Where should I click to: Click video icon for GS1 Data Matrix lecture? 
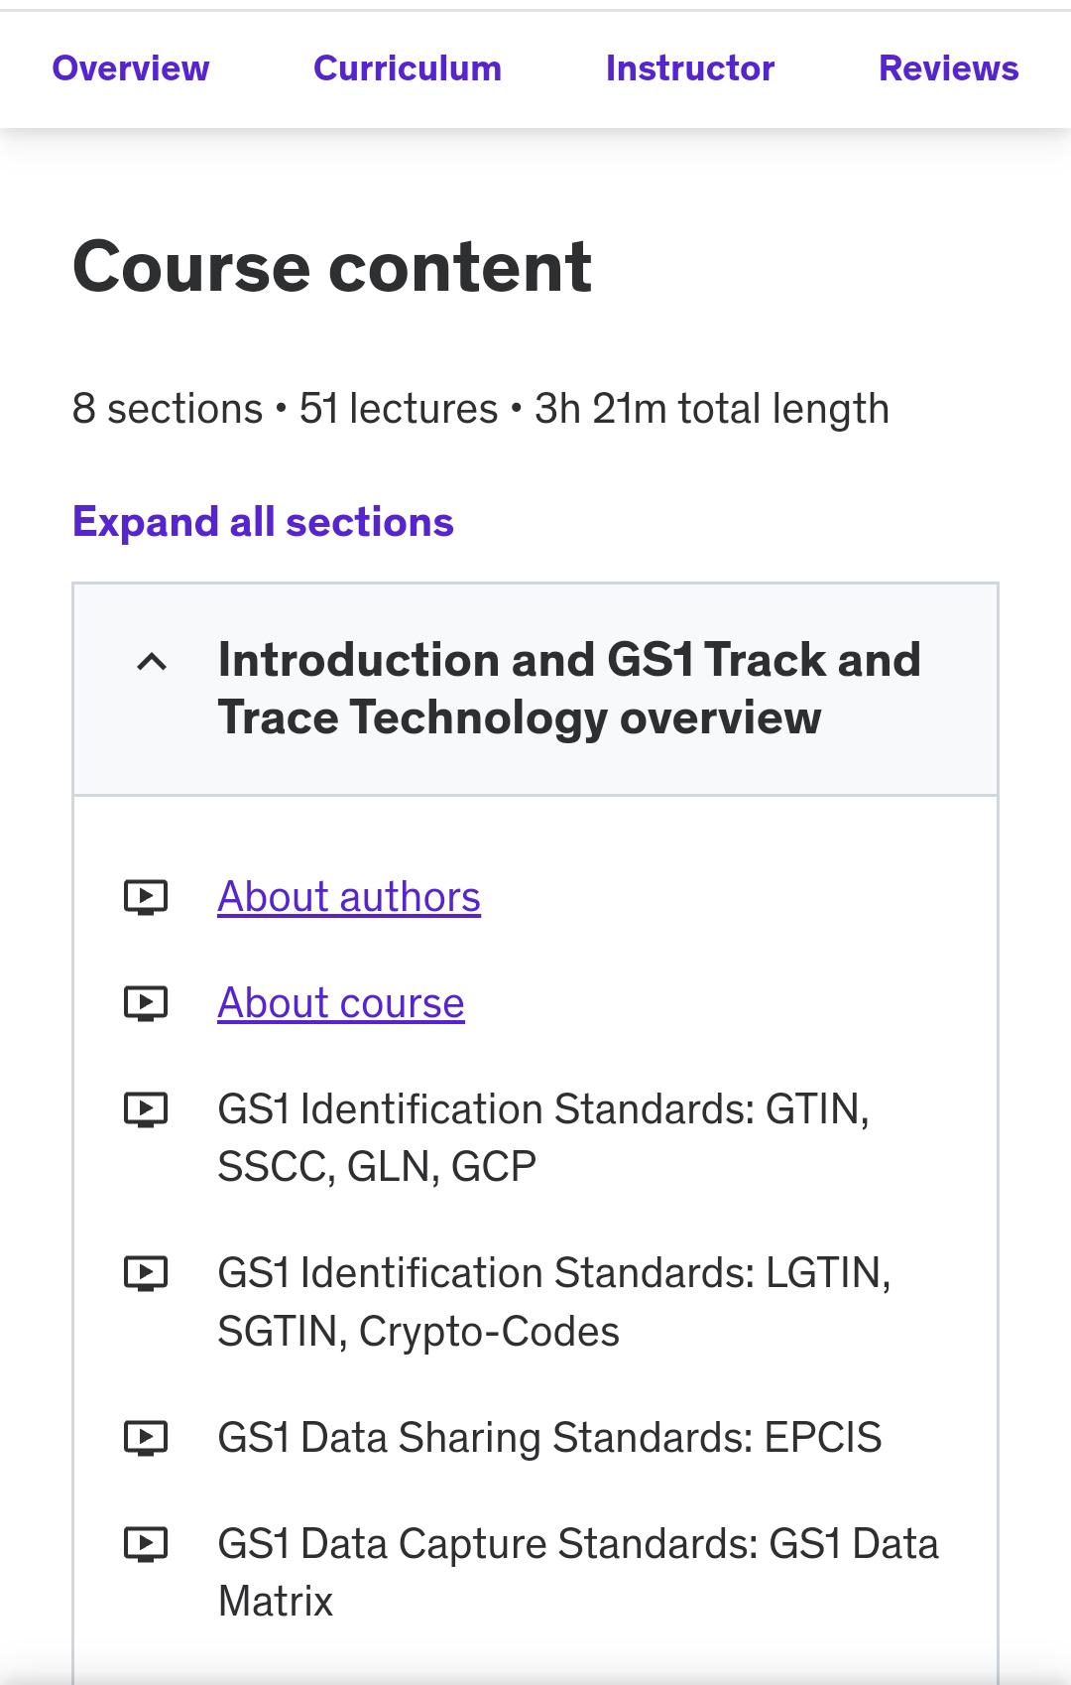click(x=146, y=1544)
